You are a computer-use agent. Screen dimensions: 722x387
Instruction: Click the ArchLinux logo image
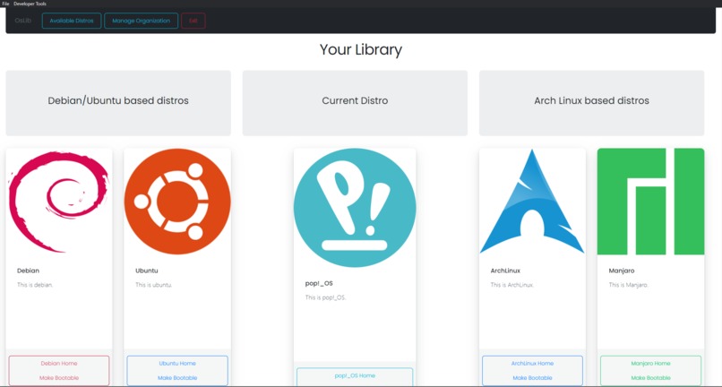(532, 202)
